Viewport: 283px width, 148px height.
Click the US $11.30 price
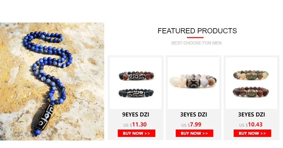(x=135, y=125)
